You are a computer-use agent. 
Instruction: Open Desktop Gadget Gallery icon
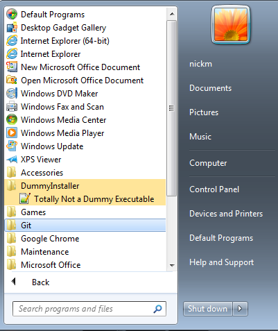[12, 28]
